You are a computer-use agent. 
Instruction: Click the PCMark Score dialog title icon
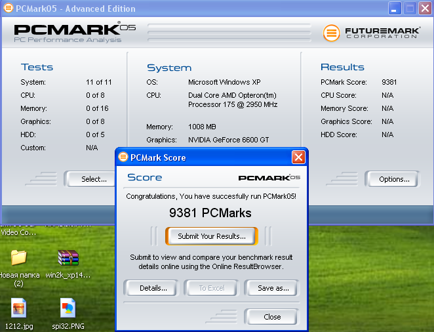pos(123,157)
